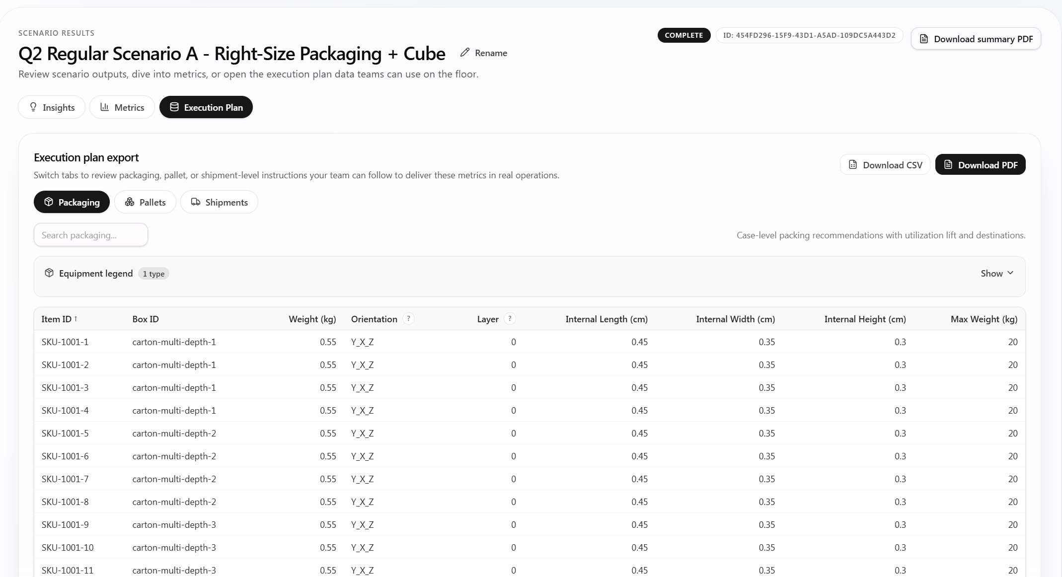Switch to the Insights tab
Screen dimensions: 1062x577
(x=51, y=107)
